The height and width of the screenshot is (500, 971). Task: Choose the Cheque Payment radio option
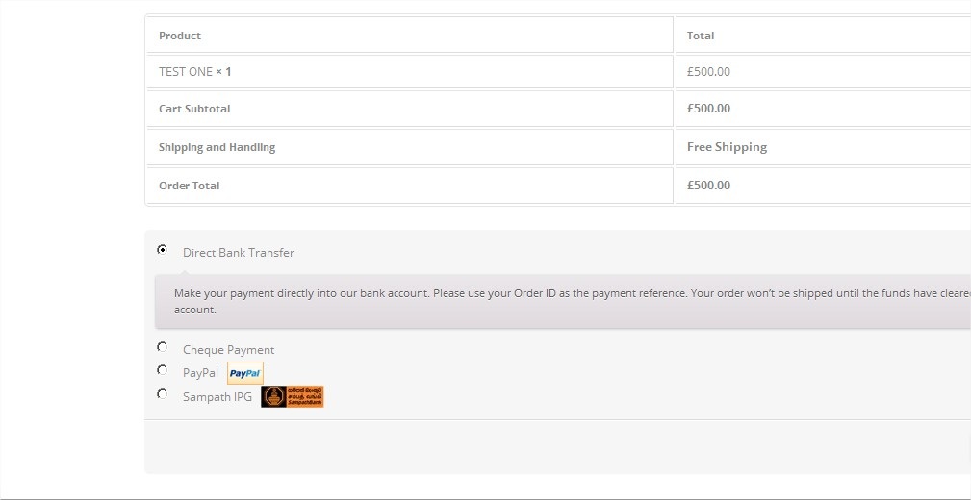coord(163,346)
